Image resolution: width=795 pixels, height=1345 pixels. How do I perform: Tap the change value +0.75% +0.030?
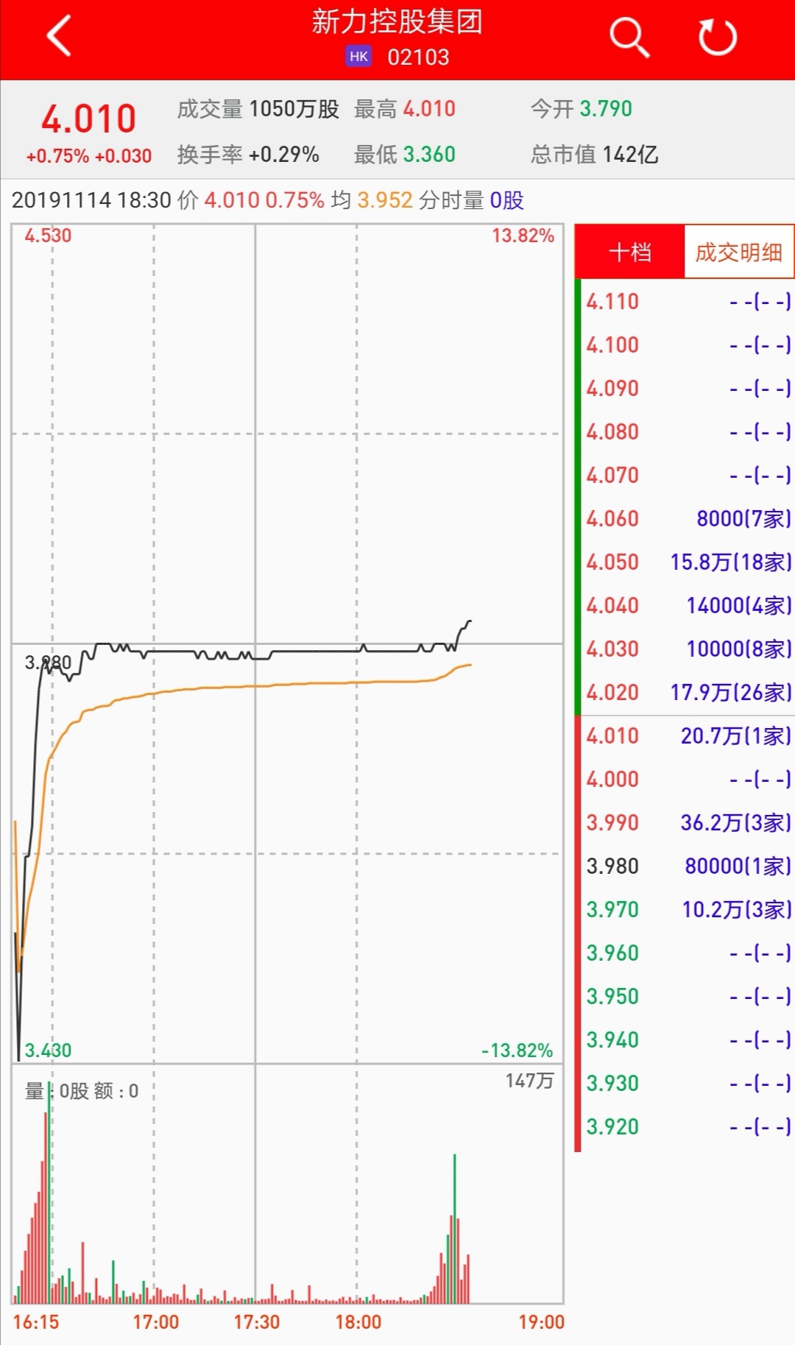[88, 156]
